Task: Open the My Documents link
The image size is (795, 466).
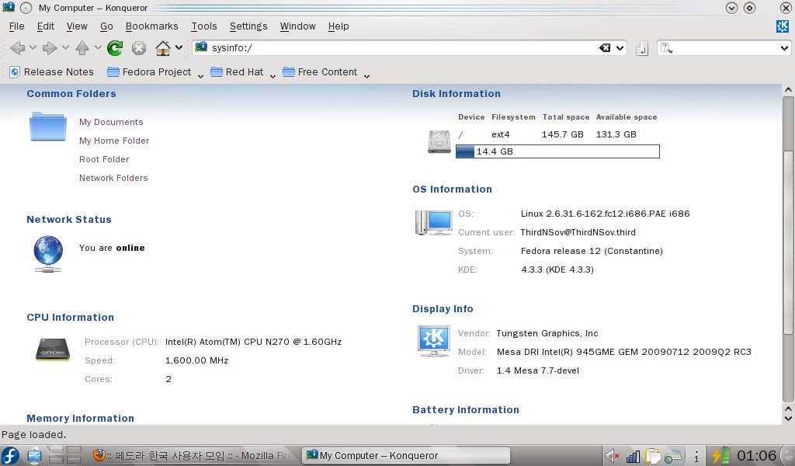Action: (111, 122)
